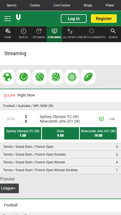Filter streaming by volleyball icon
The image size is (121, 215).
pyautogui.click(x=56, y=77)
